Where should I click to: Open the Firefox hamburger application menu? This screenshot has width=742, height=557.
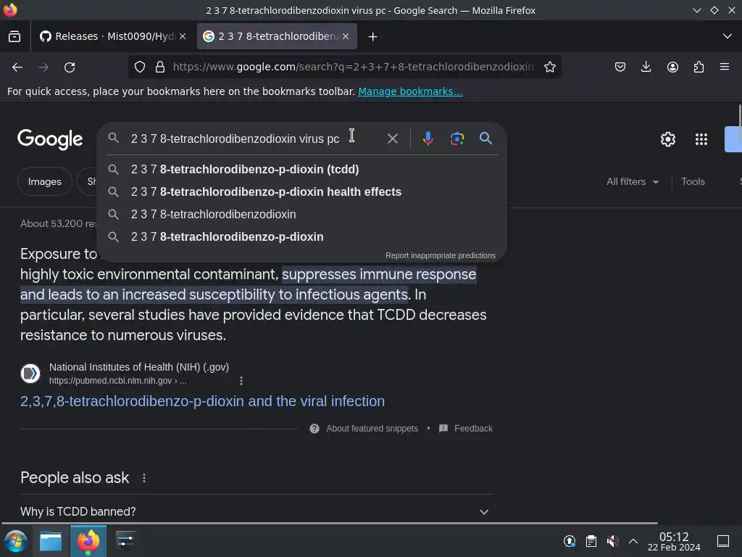coord(725,67)
